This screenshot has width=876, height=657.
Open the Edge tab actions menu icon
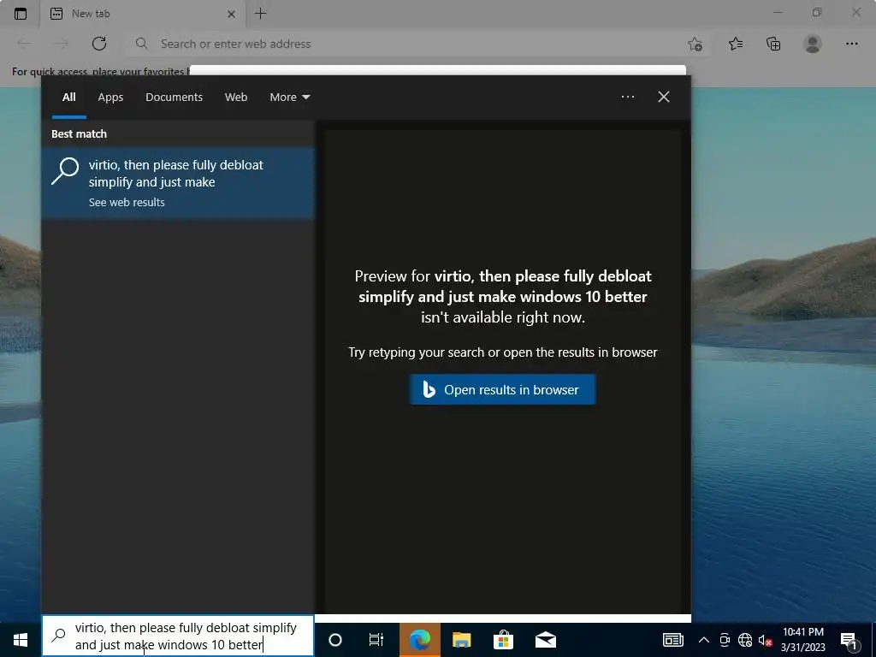[x=21, y=14]
